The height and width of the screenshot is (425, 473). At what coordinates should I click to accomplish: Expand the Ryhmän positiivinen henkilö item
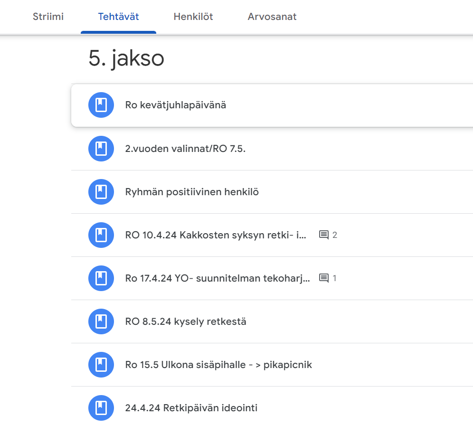pyautogui.click(x=272, y=192)
